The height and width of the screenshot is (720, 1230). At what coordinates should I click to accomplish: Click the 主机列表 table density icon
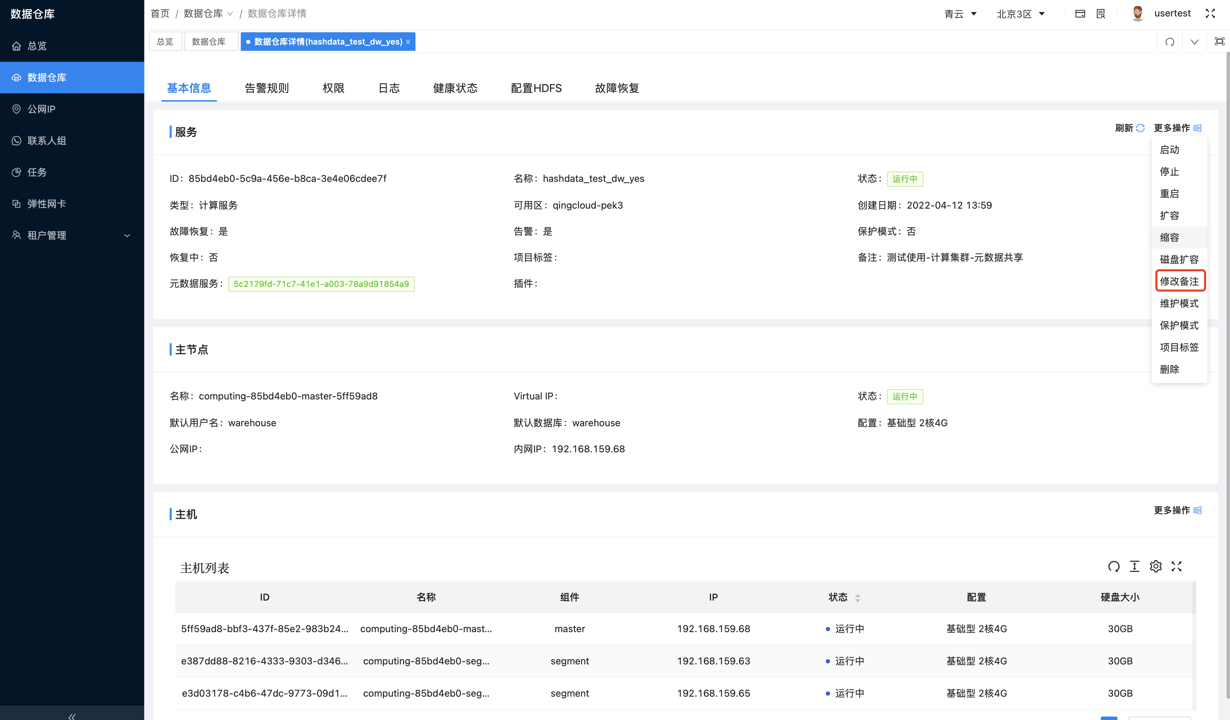pyautogui.click(x=1134, y=566)
